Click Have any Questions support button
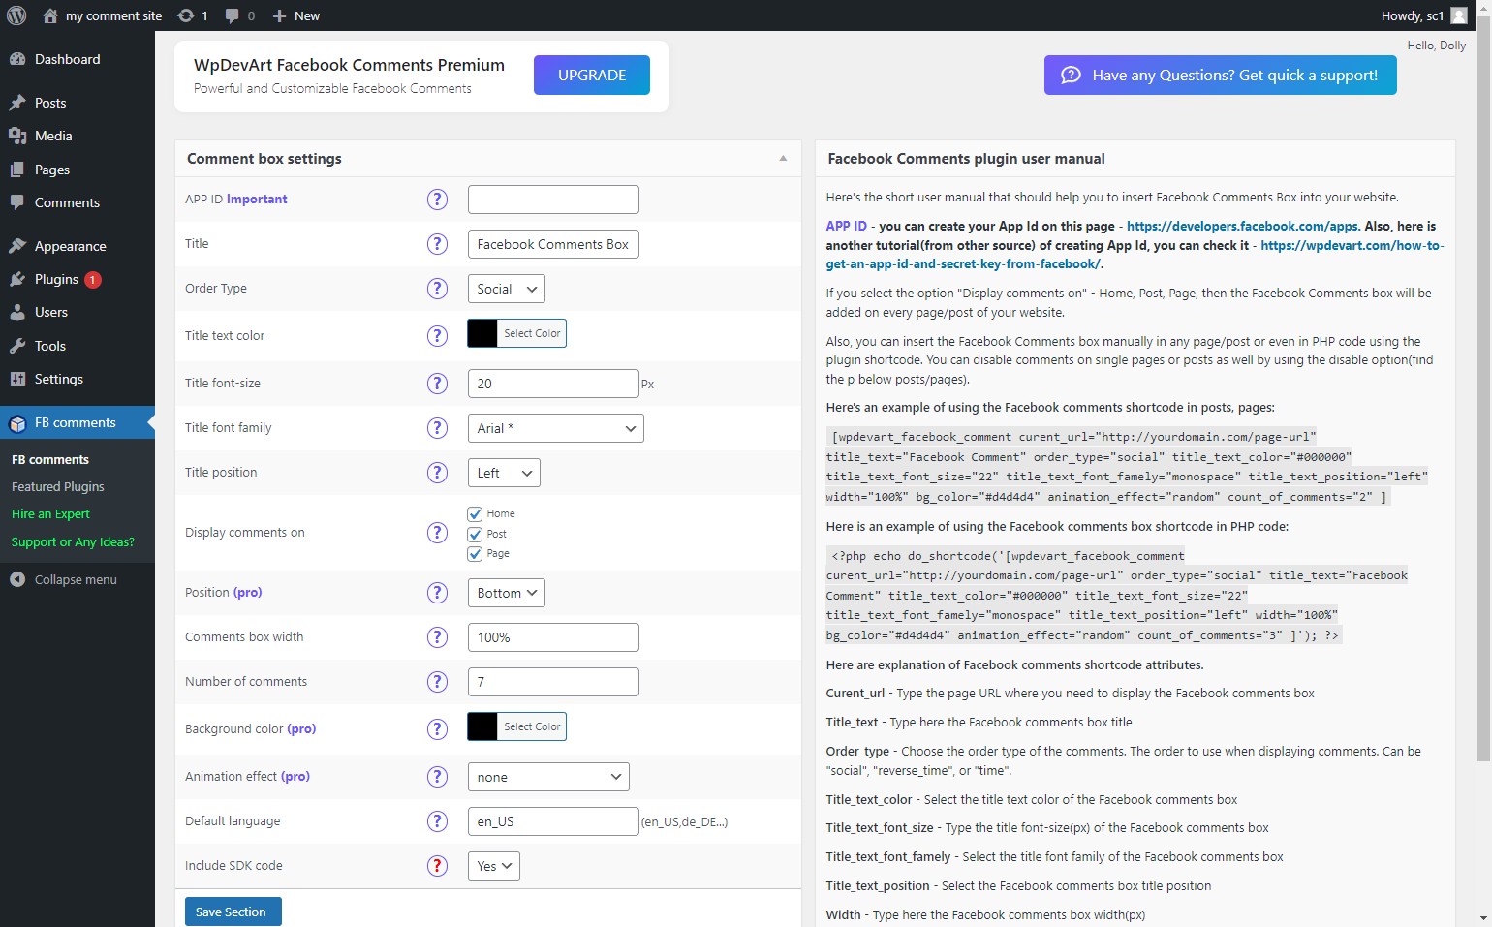Screen dimensions: 1492x927 tap(1221, 75)
